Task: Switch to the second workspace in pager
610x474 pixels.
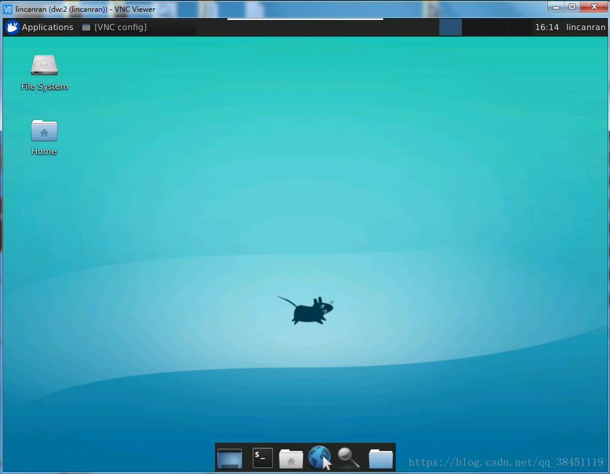Action: tap(474, 27)
